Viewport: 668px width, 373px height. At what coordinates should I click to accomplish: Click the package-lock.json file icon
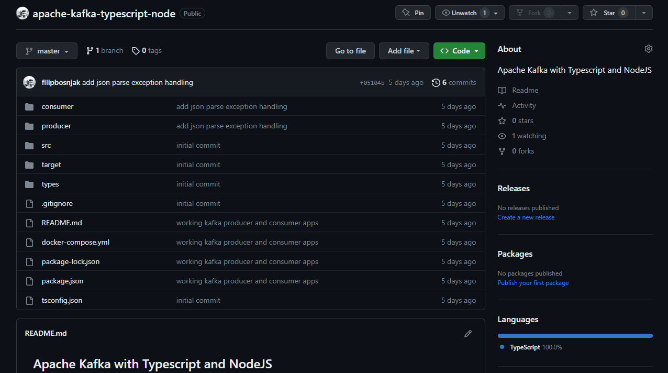click(29, 262)
